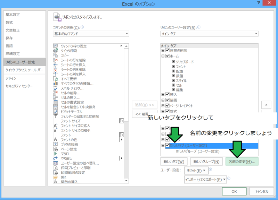Click the 新しいタブ(W) button
Viewport: 278px width, 200px height.
click(174, 162)
